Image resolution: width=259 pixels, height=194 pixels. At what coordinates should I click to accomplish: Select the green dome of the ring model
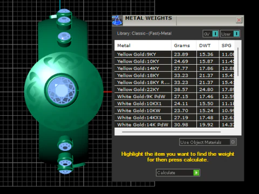pyautogui.click(x=64, y=91)
